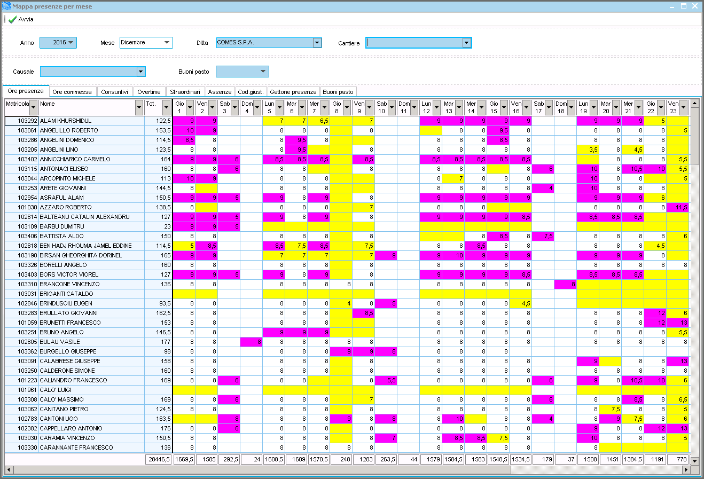Select matricola 103402 cell

[x=21, y=159]
